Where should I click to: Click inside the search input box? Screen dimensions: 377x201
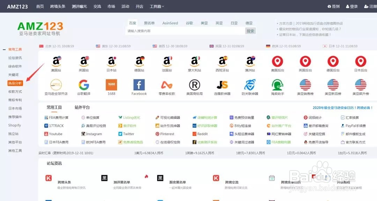[182, 31]
